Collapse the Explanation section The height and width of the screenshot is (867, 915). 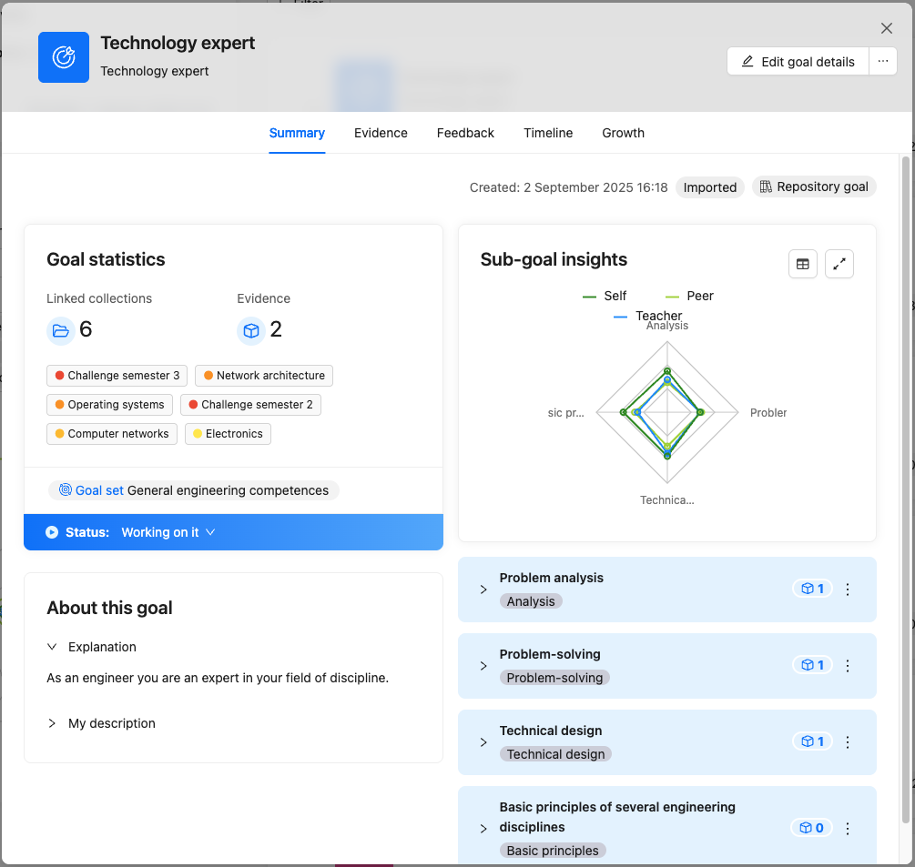(52, 647)
